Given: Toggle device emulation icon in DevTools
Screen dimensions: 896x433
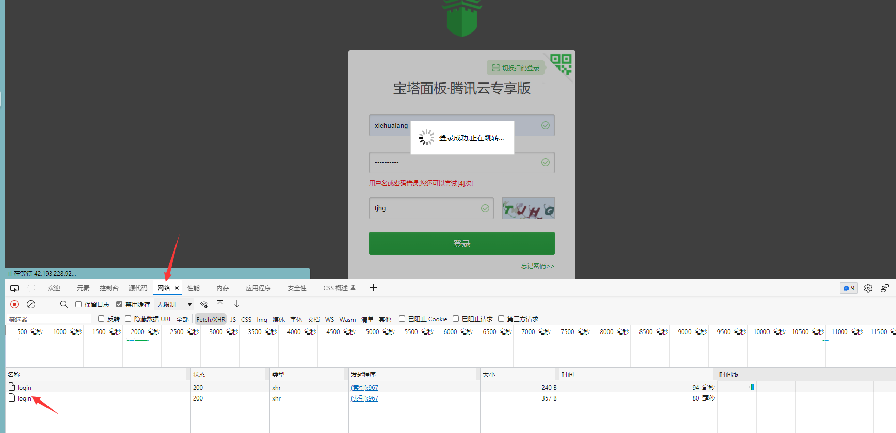Looking at the screenshot, I should tap(31, 288).
